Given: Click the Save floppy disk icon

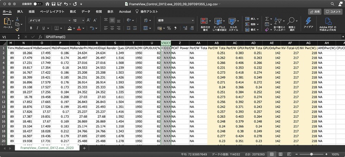Looking at the screenshot, I should coord(53,4).
